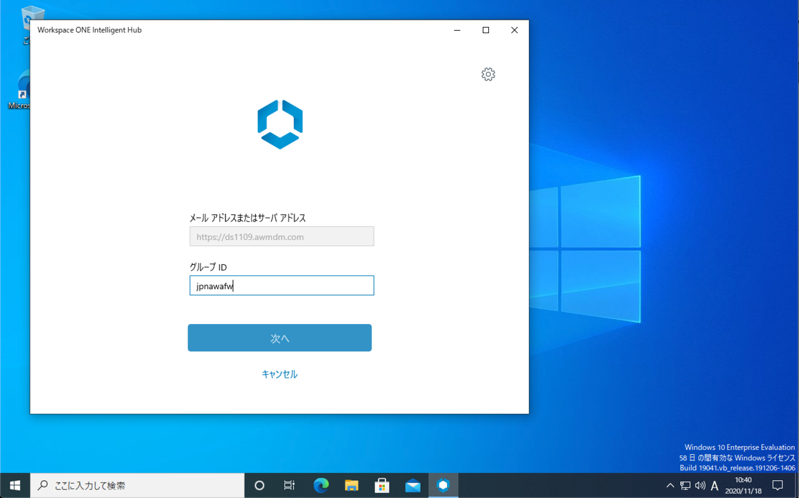This screenshot has width=799, height=498.
Task: Open the clock showing 10:40
Action: click(x=743, y=485)
